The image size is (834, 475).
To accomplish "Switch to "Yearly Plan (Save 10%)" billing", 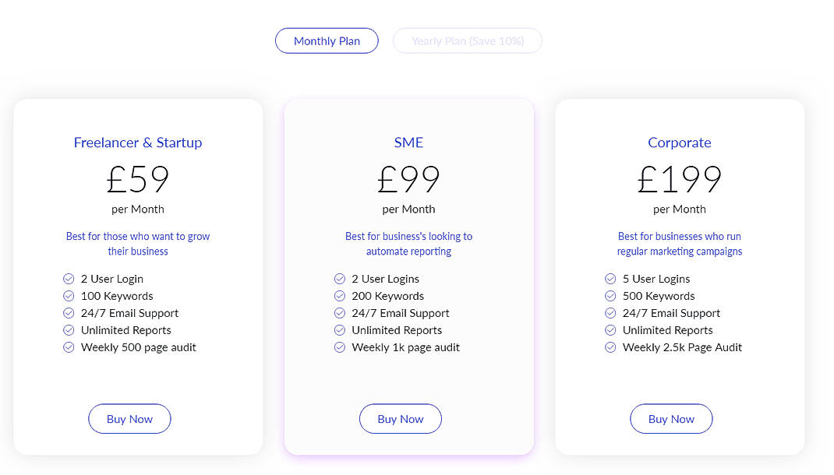I will [467, 40].
